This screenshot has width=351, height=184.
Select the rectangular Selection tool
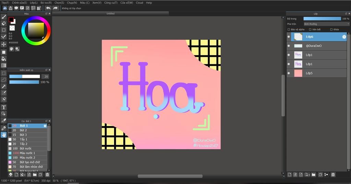[3, 73]
